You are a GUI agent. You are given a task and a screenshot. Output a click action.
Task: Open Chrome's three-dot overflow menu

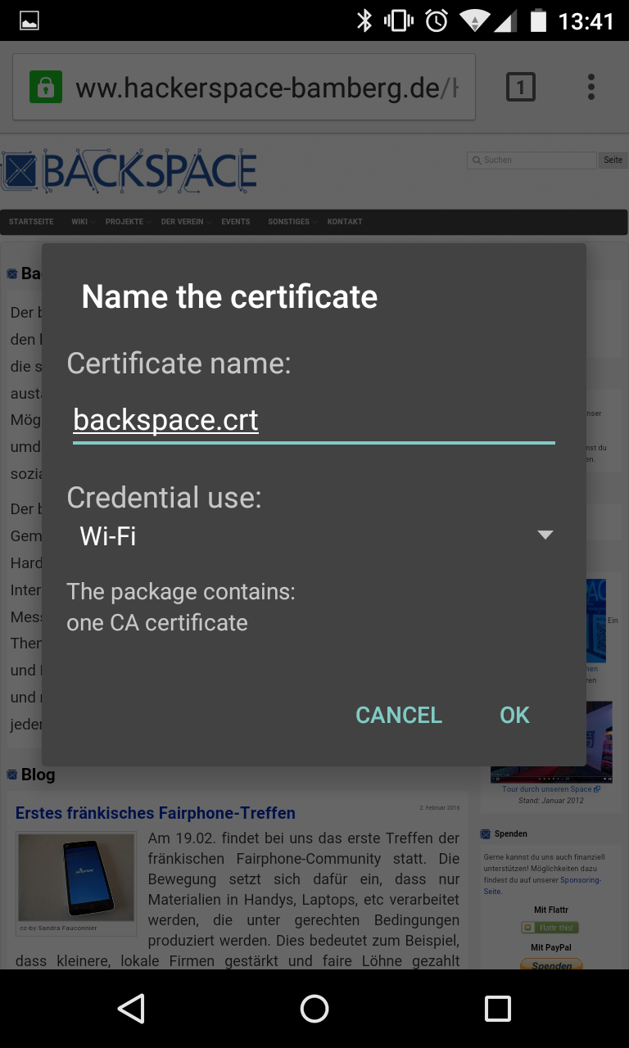(x=591, y=87)
